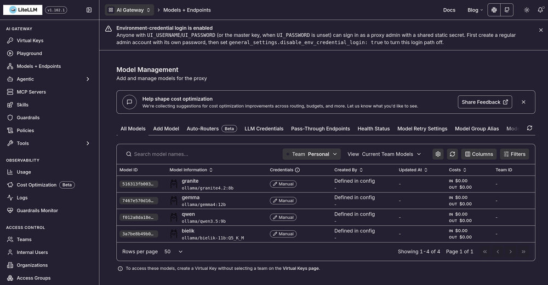Click the Manual credential badge for qwen

(x=283, y=217)
